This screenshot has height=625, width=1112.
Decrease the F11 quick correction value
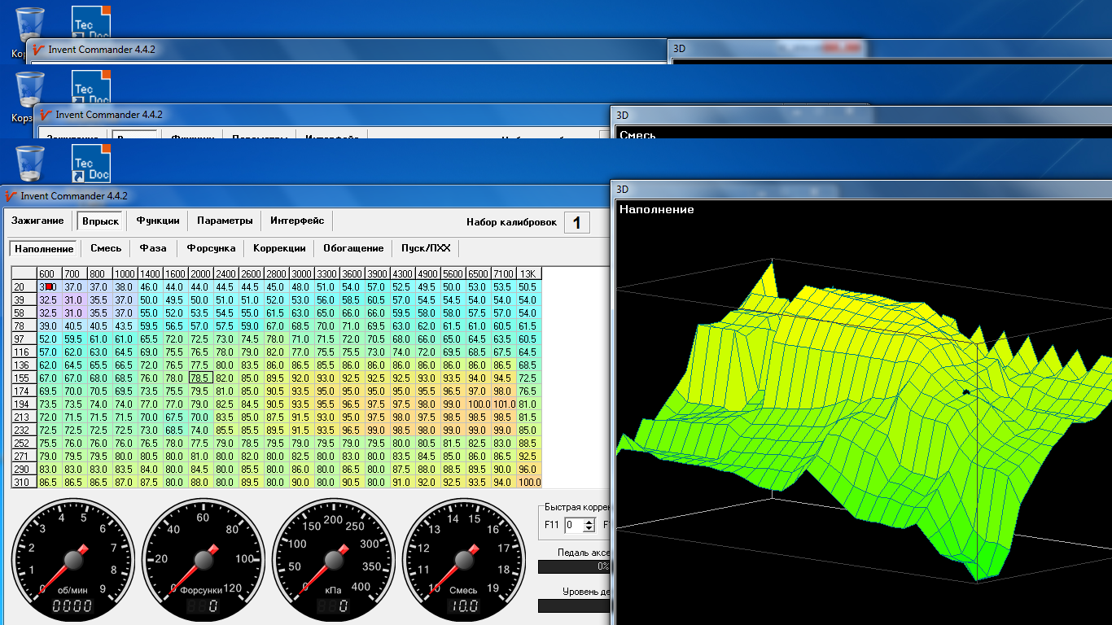[x=590, y=529]
